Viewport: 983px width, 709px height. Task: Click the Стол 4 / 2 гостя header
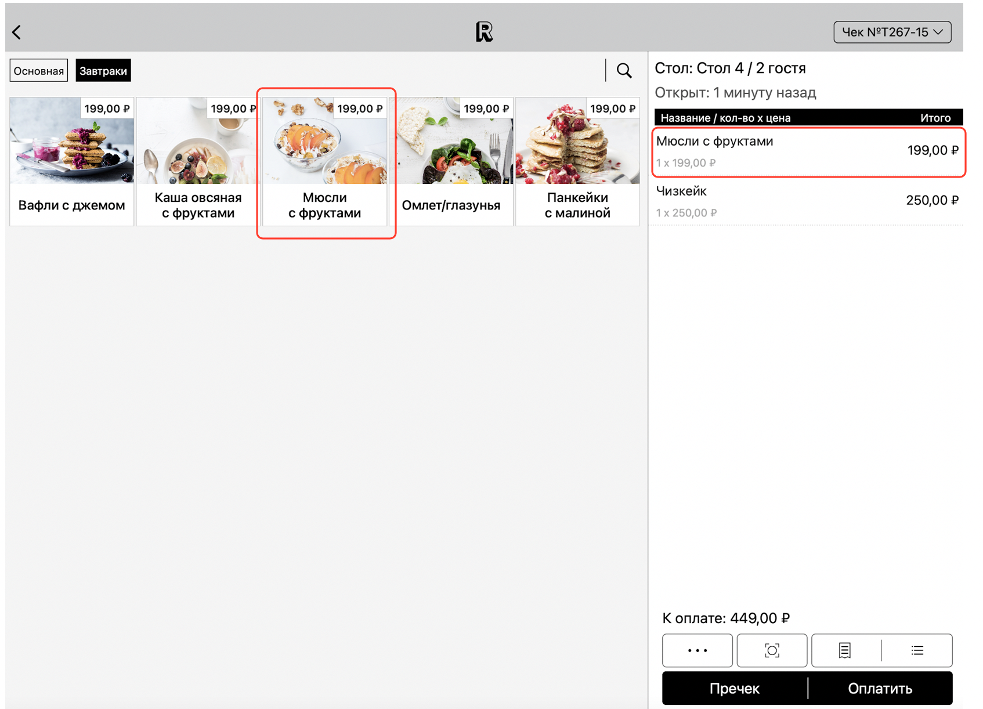click(x=730, y=68)
